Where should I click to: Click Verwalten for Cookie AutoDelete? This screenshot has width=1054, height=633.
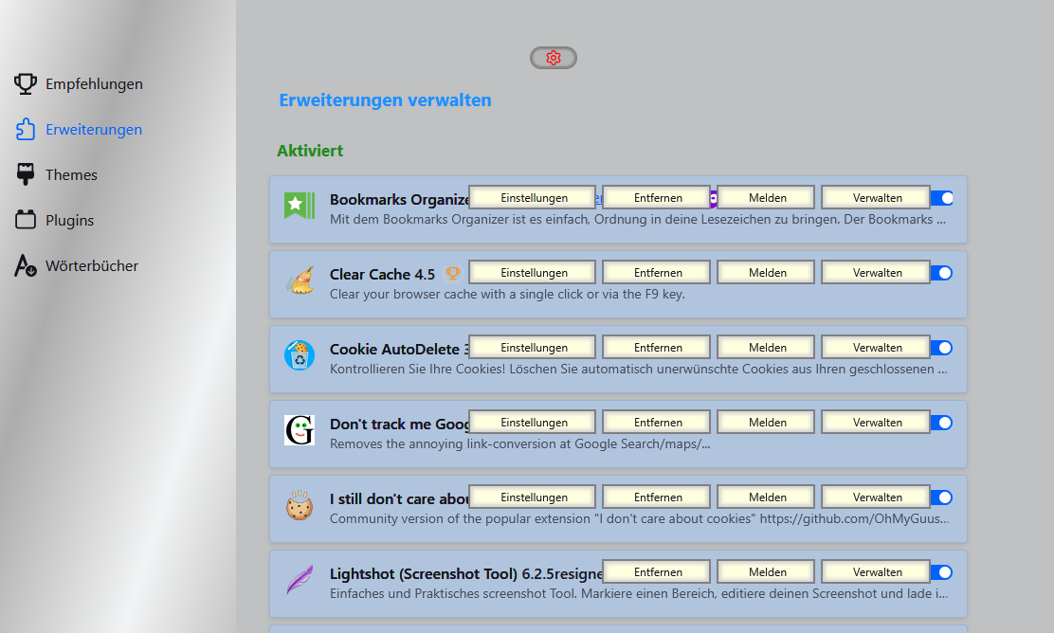coord(876,348)
